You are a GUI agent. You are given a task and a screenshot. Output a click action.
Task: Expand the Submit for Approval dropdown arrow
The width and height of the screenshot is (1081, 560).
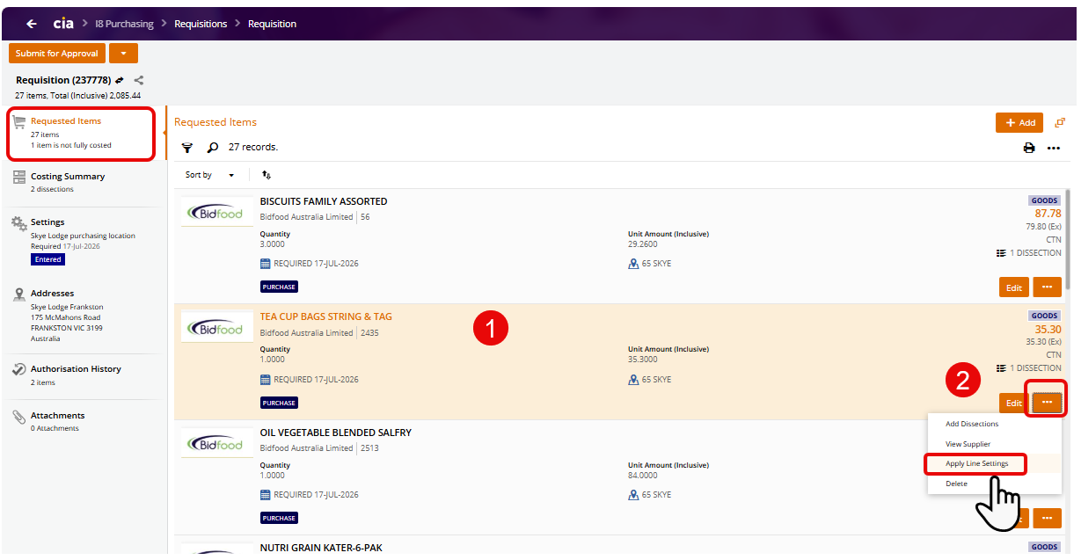tap(123, 54)
